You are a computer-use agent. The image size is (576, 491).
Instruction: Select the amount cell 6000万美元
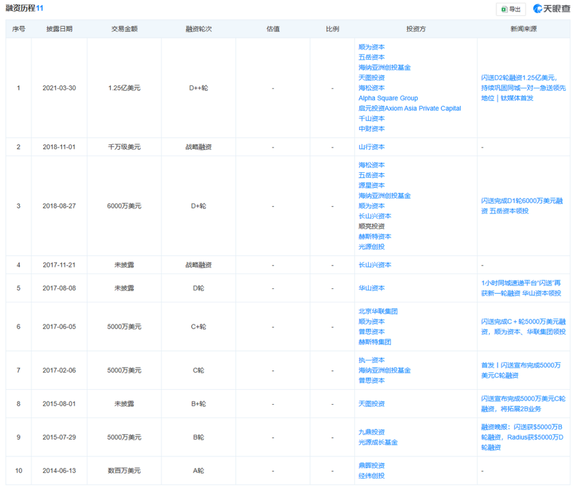coord(124,206)
